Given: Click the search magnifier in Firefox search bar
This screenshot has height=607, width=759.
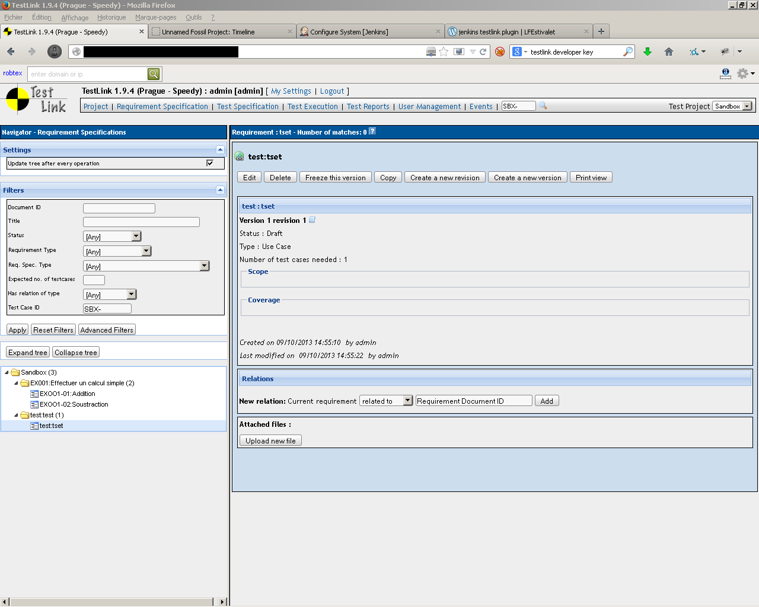Looking at the screenshot, I should (627, 52).
